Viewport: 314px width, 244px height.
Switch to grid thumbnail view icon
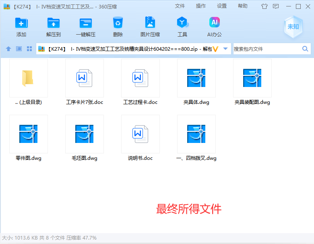point(29,49)
